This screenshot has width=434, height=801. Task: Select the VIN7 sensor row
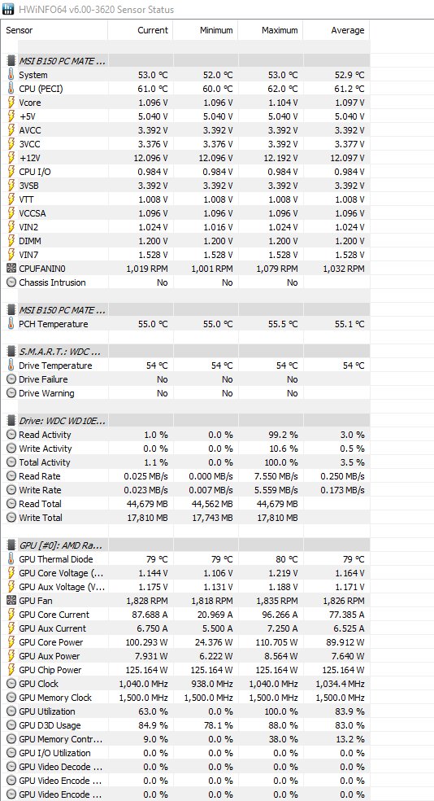coord(185,255)
